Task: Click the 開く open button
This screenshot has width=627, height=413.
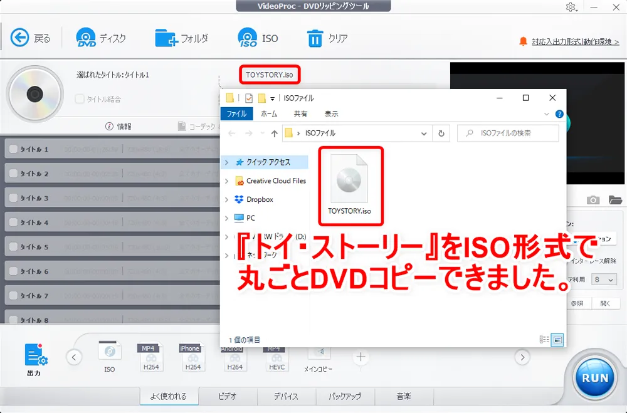Action: (x=606, y=303)
